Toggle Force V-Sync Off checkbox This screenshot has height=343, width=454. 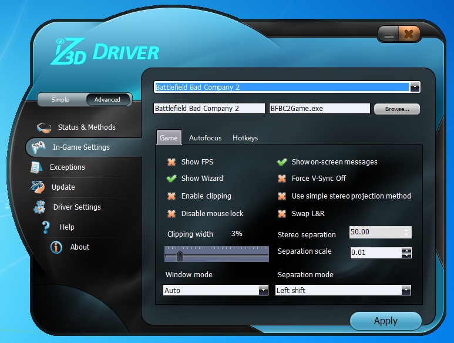(x=282, y=179)
